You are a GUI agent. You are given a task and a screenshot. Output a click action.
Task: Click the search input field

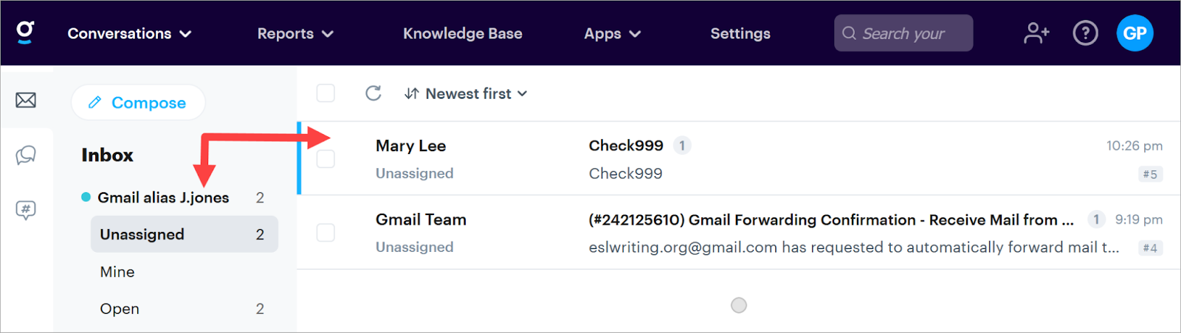coord(903,34)
